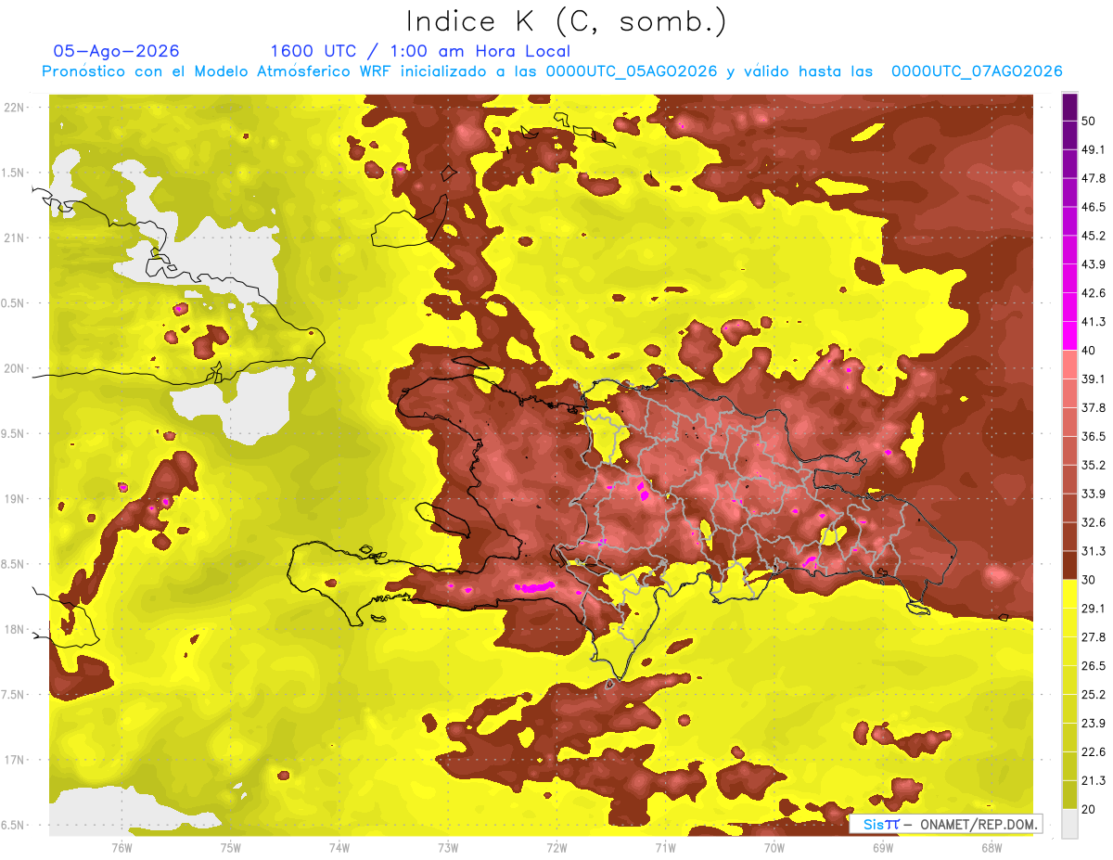This screenshot has width=1113, height=860.
Task: Click the legend value '23.9'
Action: [x=1094, y=723]
